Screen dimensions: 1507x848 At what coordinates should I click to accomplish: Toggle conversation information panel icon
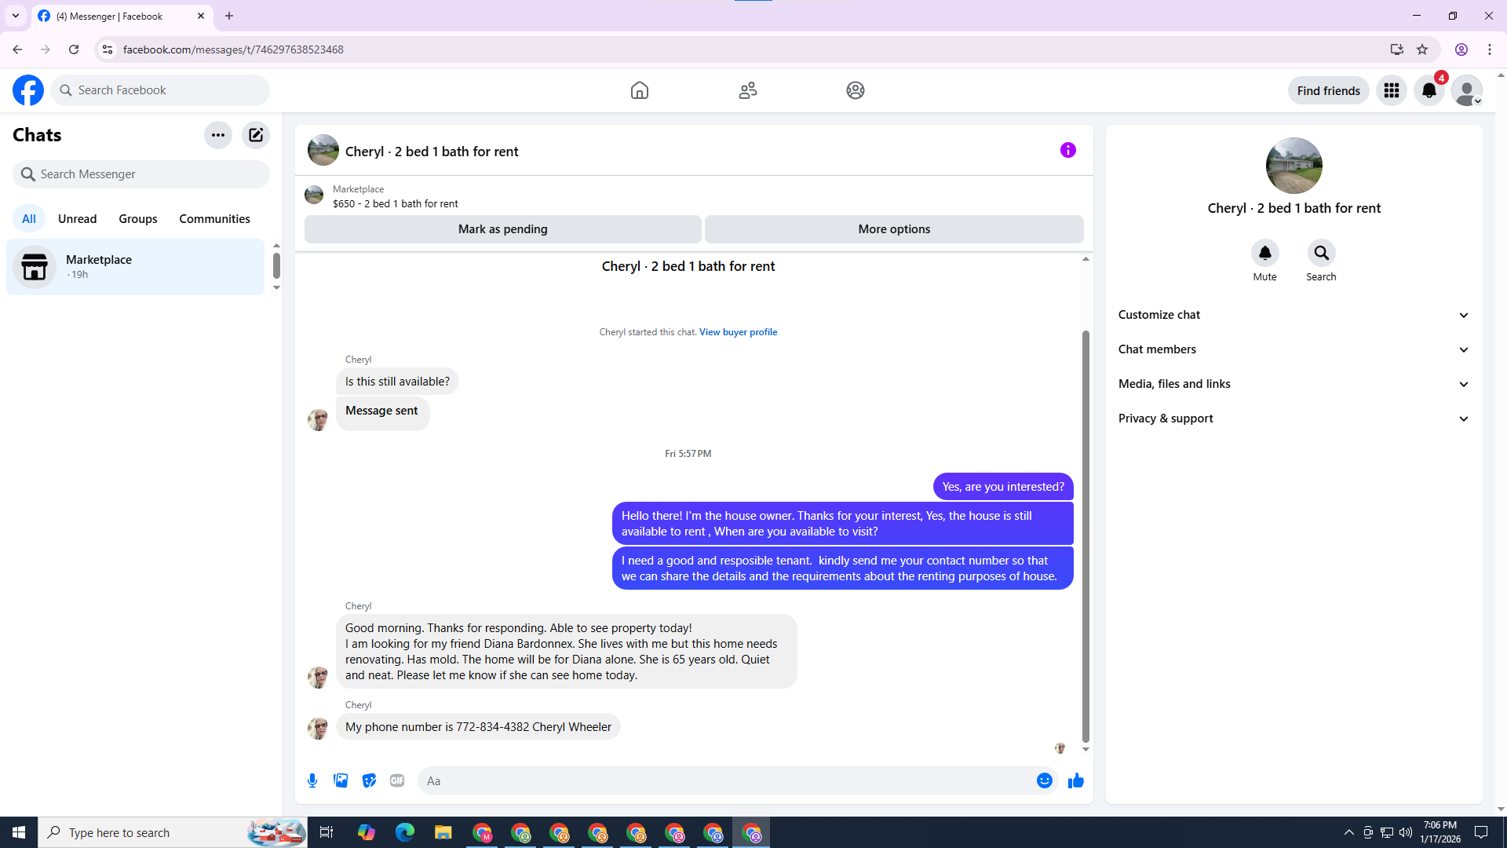(1067, 150)
